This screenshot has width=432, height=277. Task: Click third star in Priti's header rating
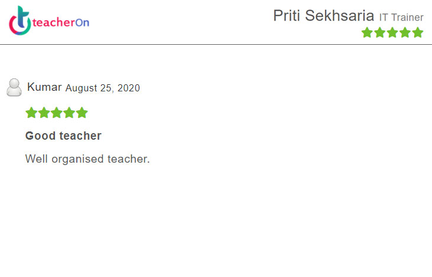click(392, 32)
